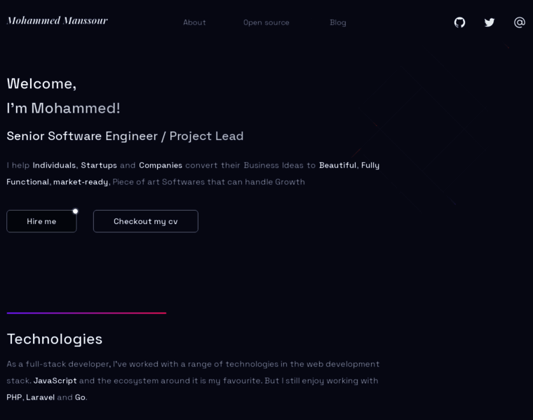Screen dimensions: 533x420
Task: Click the Checkout my cv button
Action: click(x=146, y=221)
